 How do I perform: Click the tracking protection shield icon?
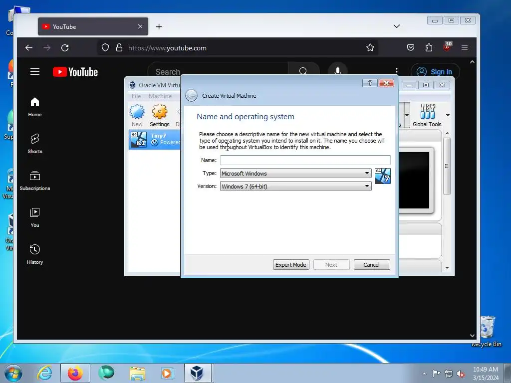pyautogui.click(x=105, y=47)
